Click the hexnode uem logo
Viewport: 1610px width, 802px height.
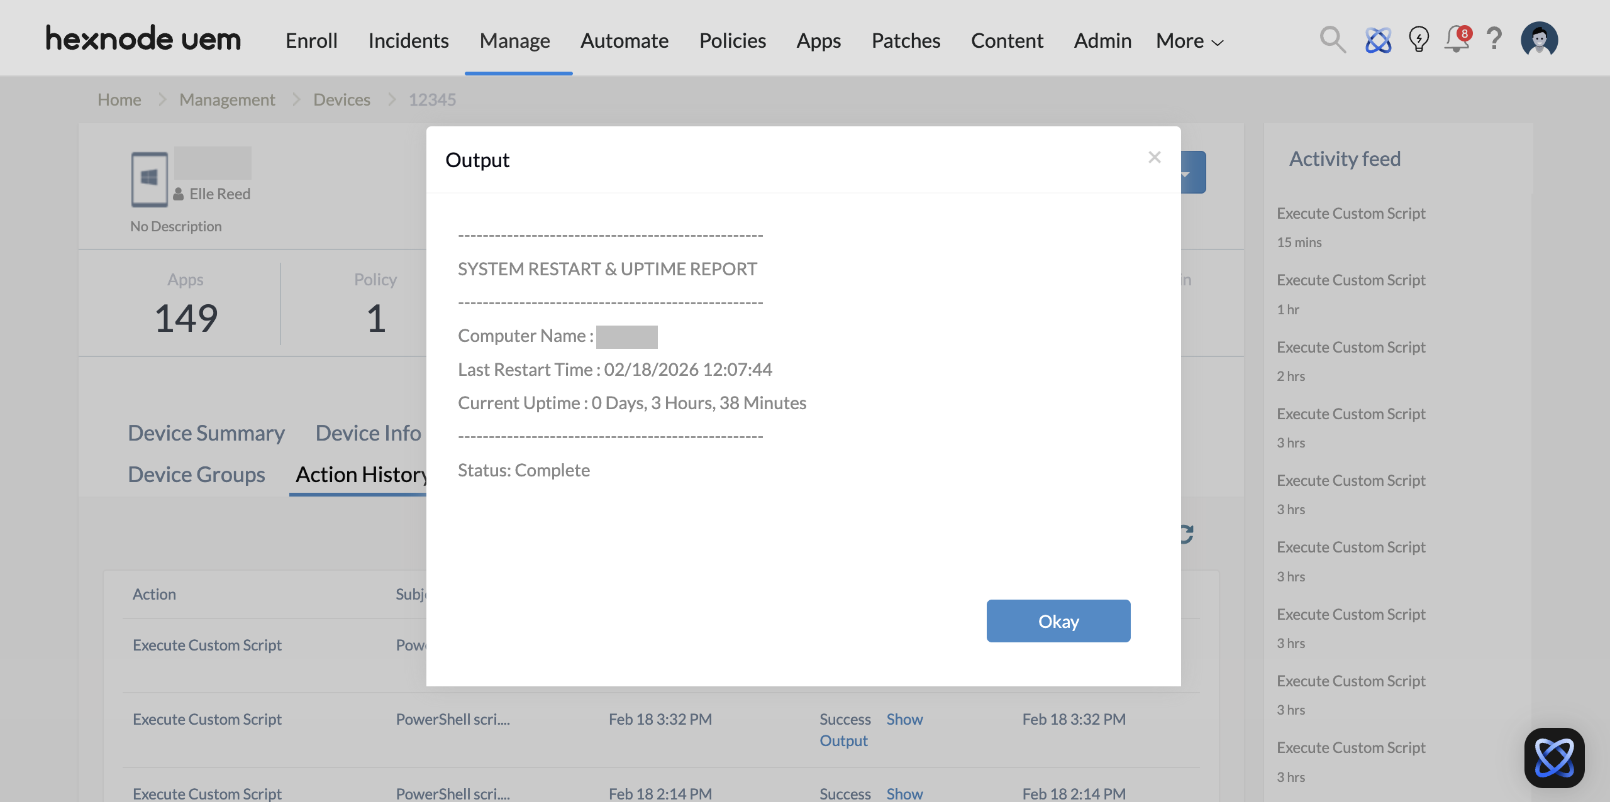click(x=143, y=39)
